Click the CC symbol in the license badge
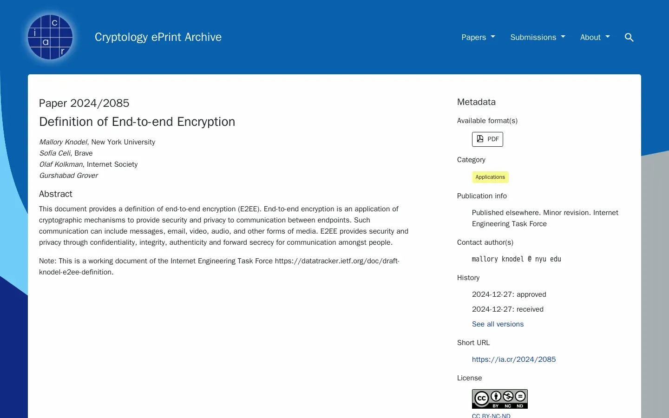The width and height of the screenshot is (669, 418). [x=482, y=398]
